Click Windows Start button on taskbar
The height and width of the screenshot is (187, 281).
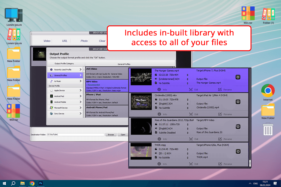4,183
